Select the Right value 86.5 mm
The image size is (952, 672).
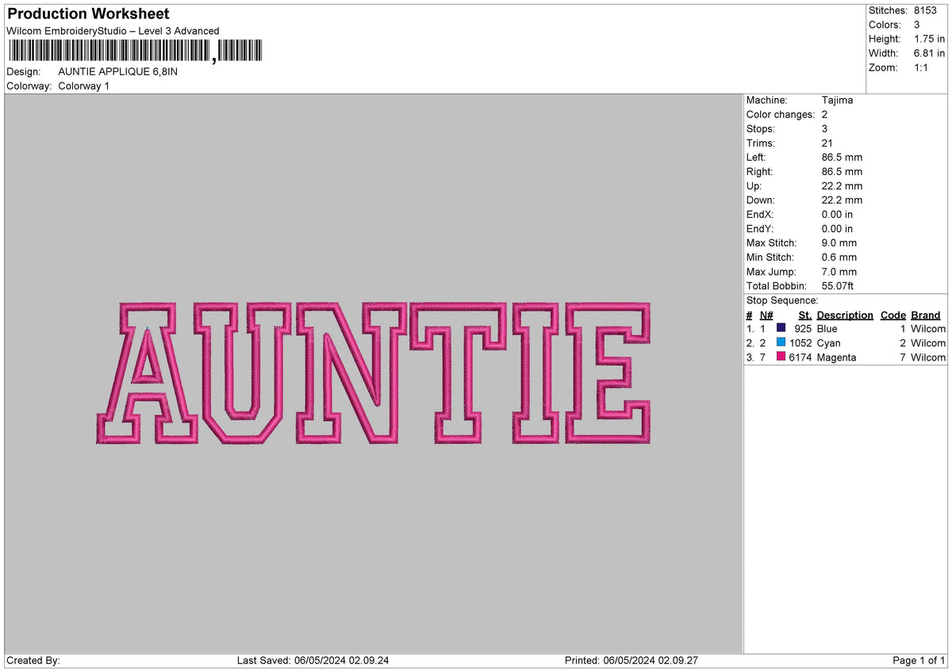pyautogui.click(x=843, y=171)
